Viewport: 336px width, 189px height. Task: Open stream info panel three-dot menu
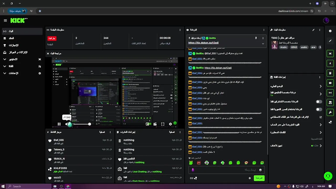320,30
